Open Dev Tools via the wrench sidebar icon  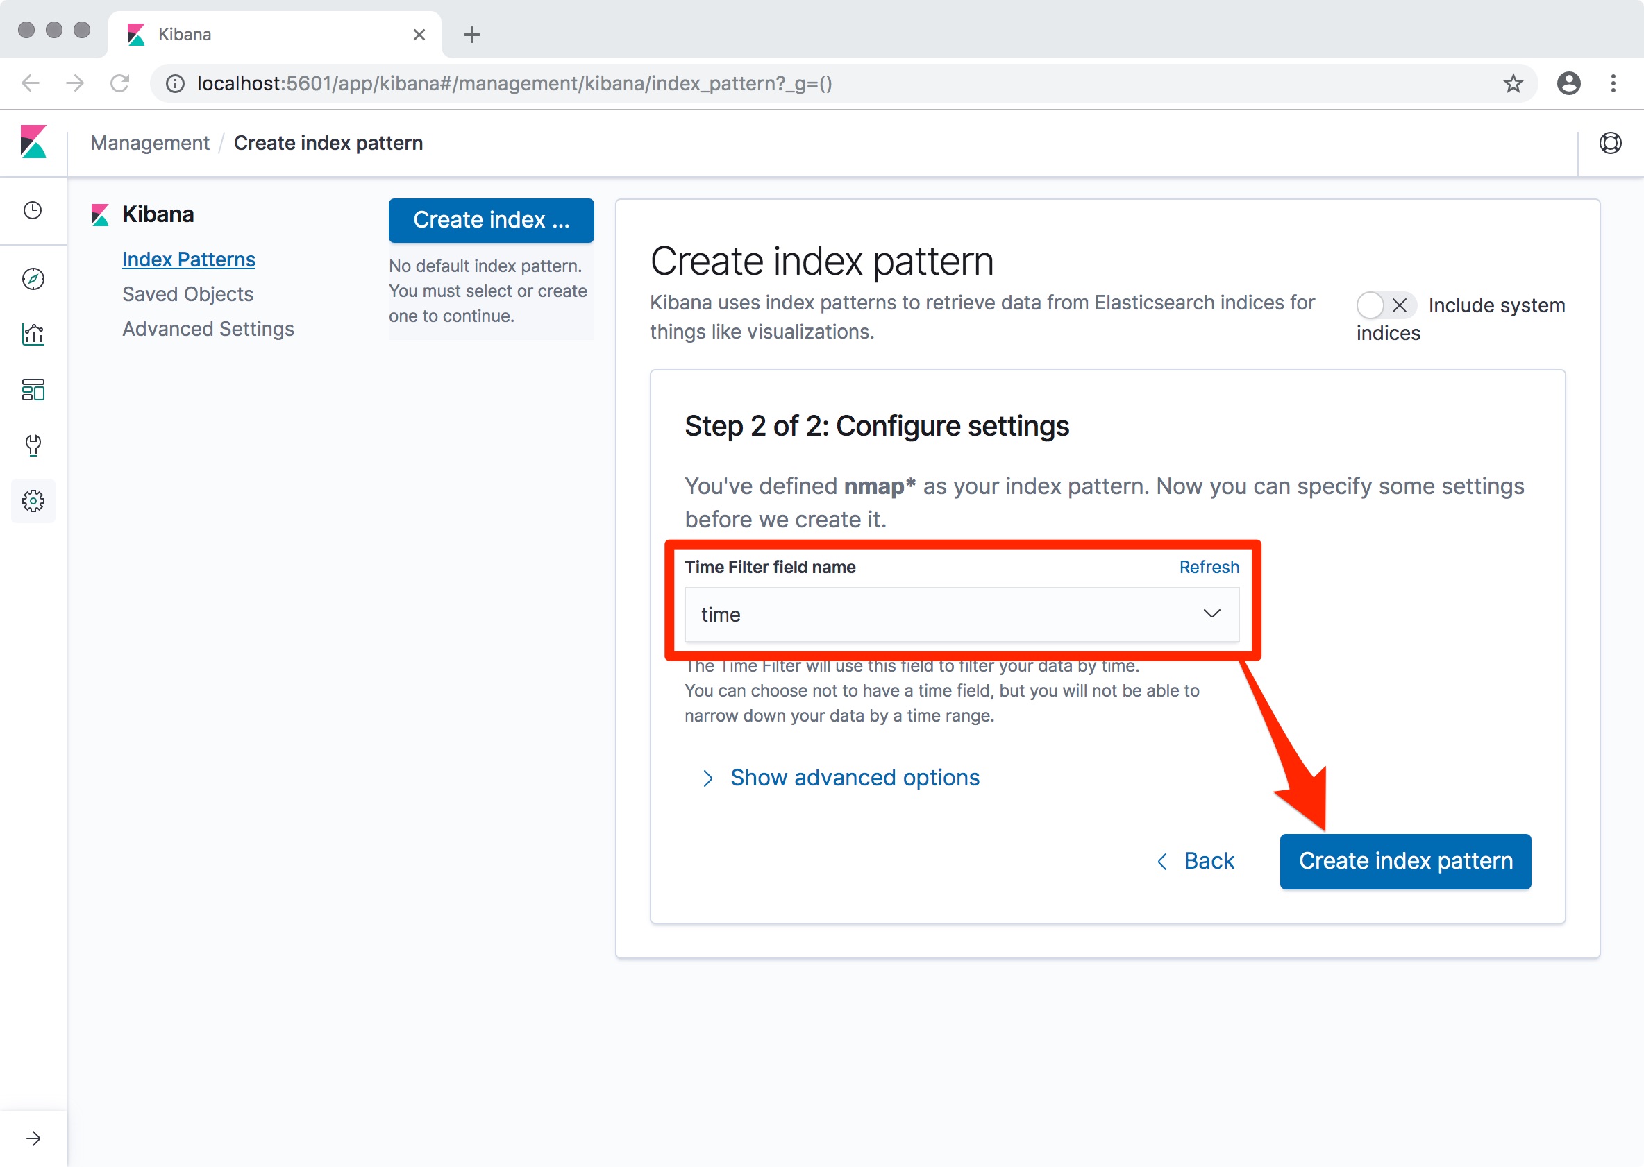[x=33, y=445]
